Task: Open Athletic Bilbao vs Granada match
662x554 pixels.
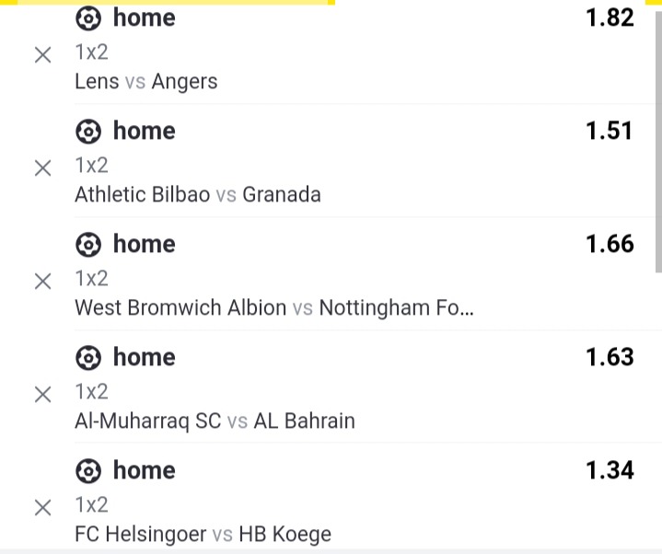Action: click(198, 194)
